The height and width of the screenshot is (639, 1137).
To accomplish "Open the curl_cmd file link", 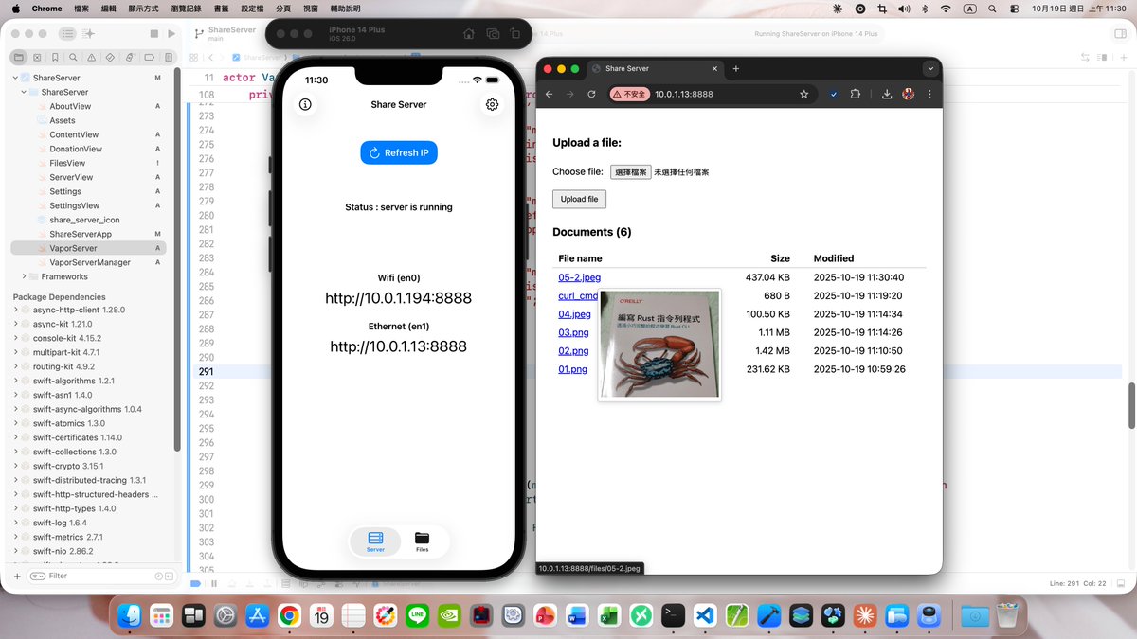I will [578, 295].
